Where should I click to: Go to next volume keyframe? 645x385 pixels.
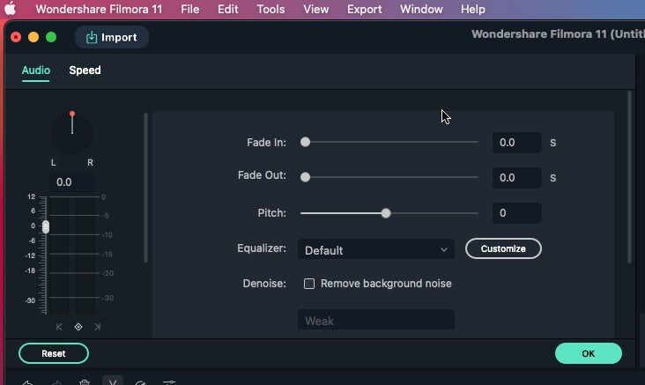pos(98,327)
